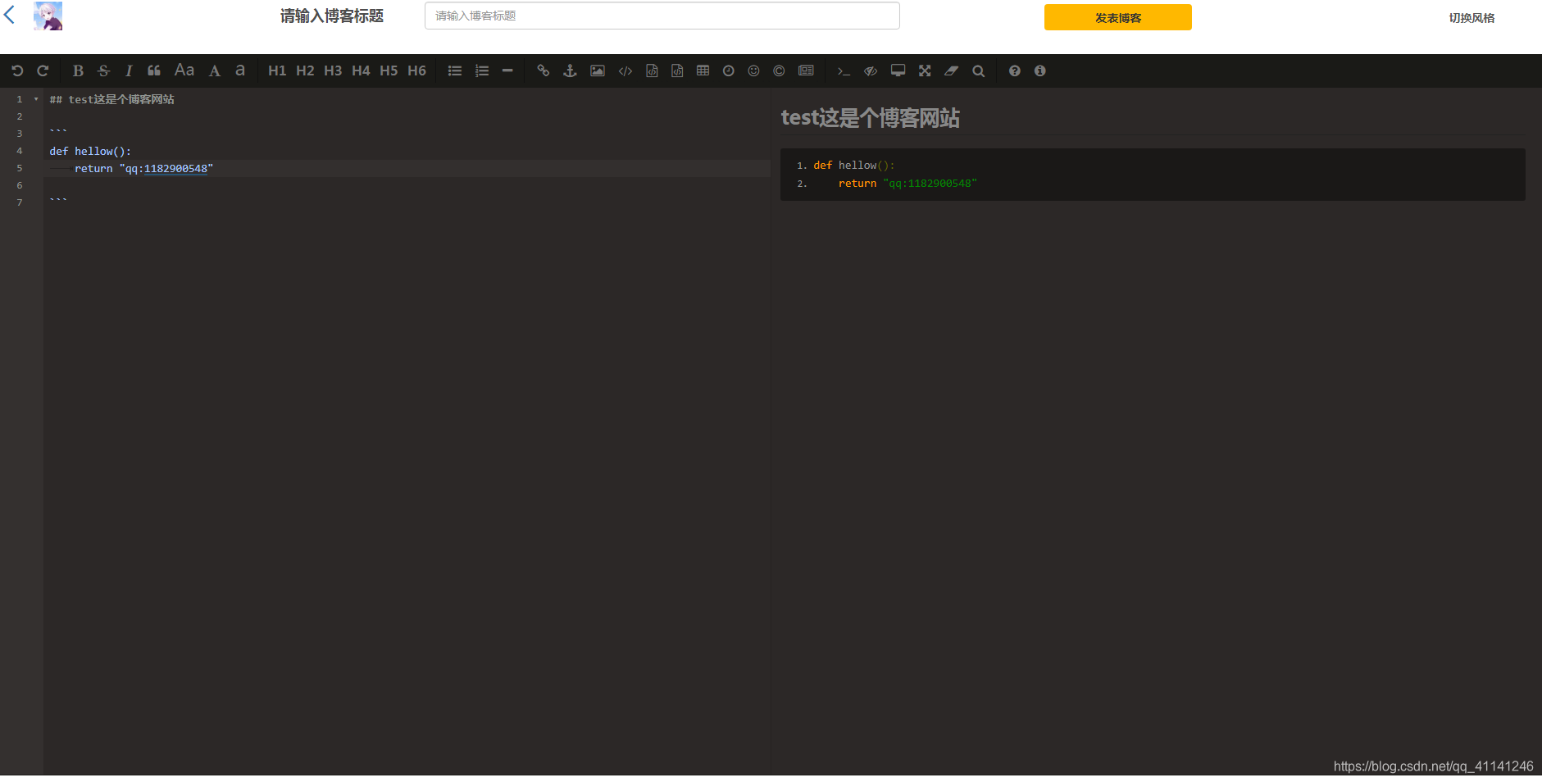This screenshot has height=782, width=1542.
Task: Clear editor content with eraser icon
Action: coord(951,71)
